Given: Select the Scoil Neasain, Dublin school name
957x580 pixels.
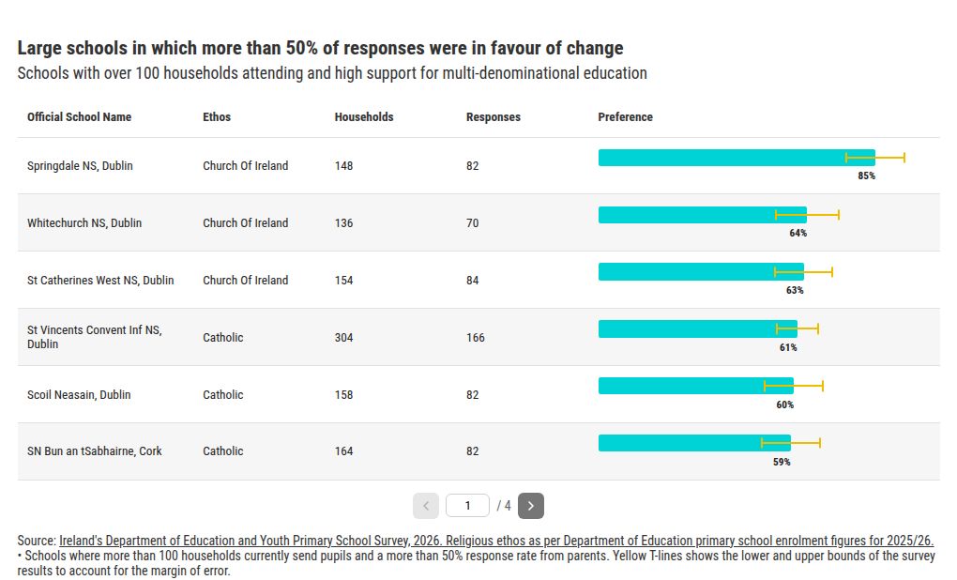Looking at the screenshot, I should 79,394.
